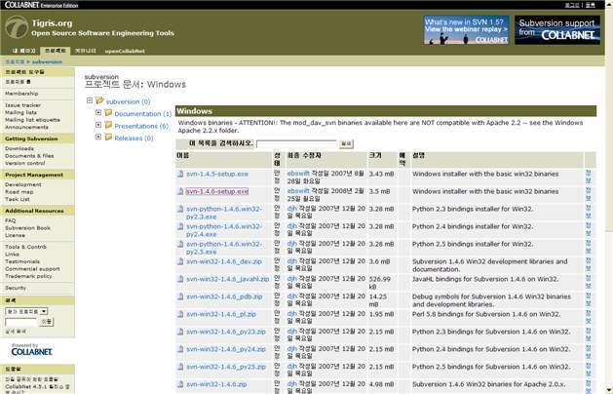The height and width of the screenshot is (394, 613).
Task: Open the Road map sidebar link
Action: coord(19,192)
